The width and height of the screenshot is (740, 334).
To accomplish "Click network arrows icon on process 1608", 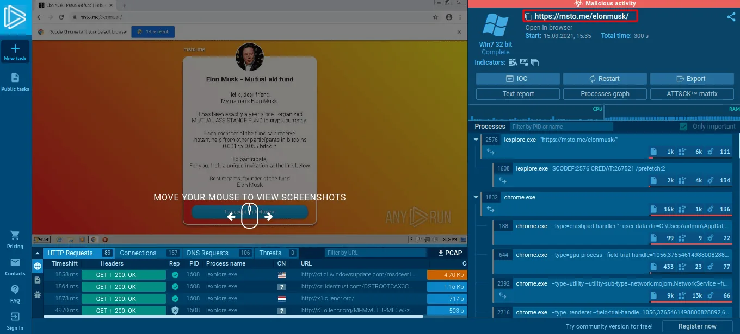I will (x=502, y=181).
